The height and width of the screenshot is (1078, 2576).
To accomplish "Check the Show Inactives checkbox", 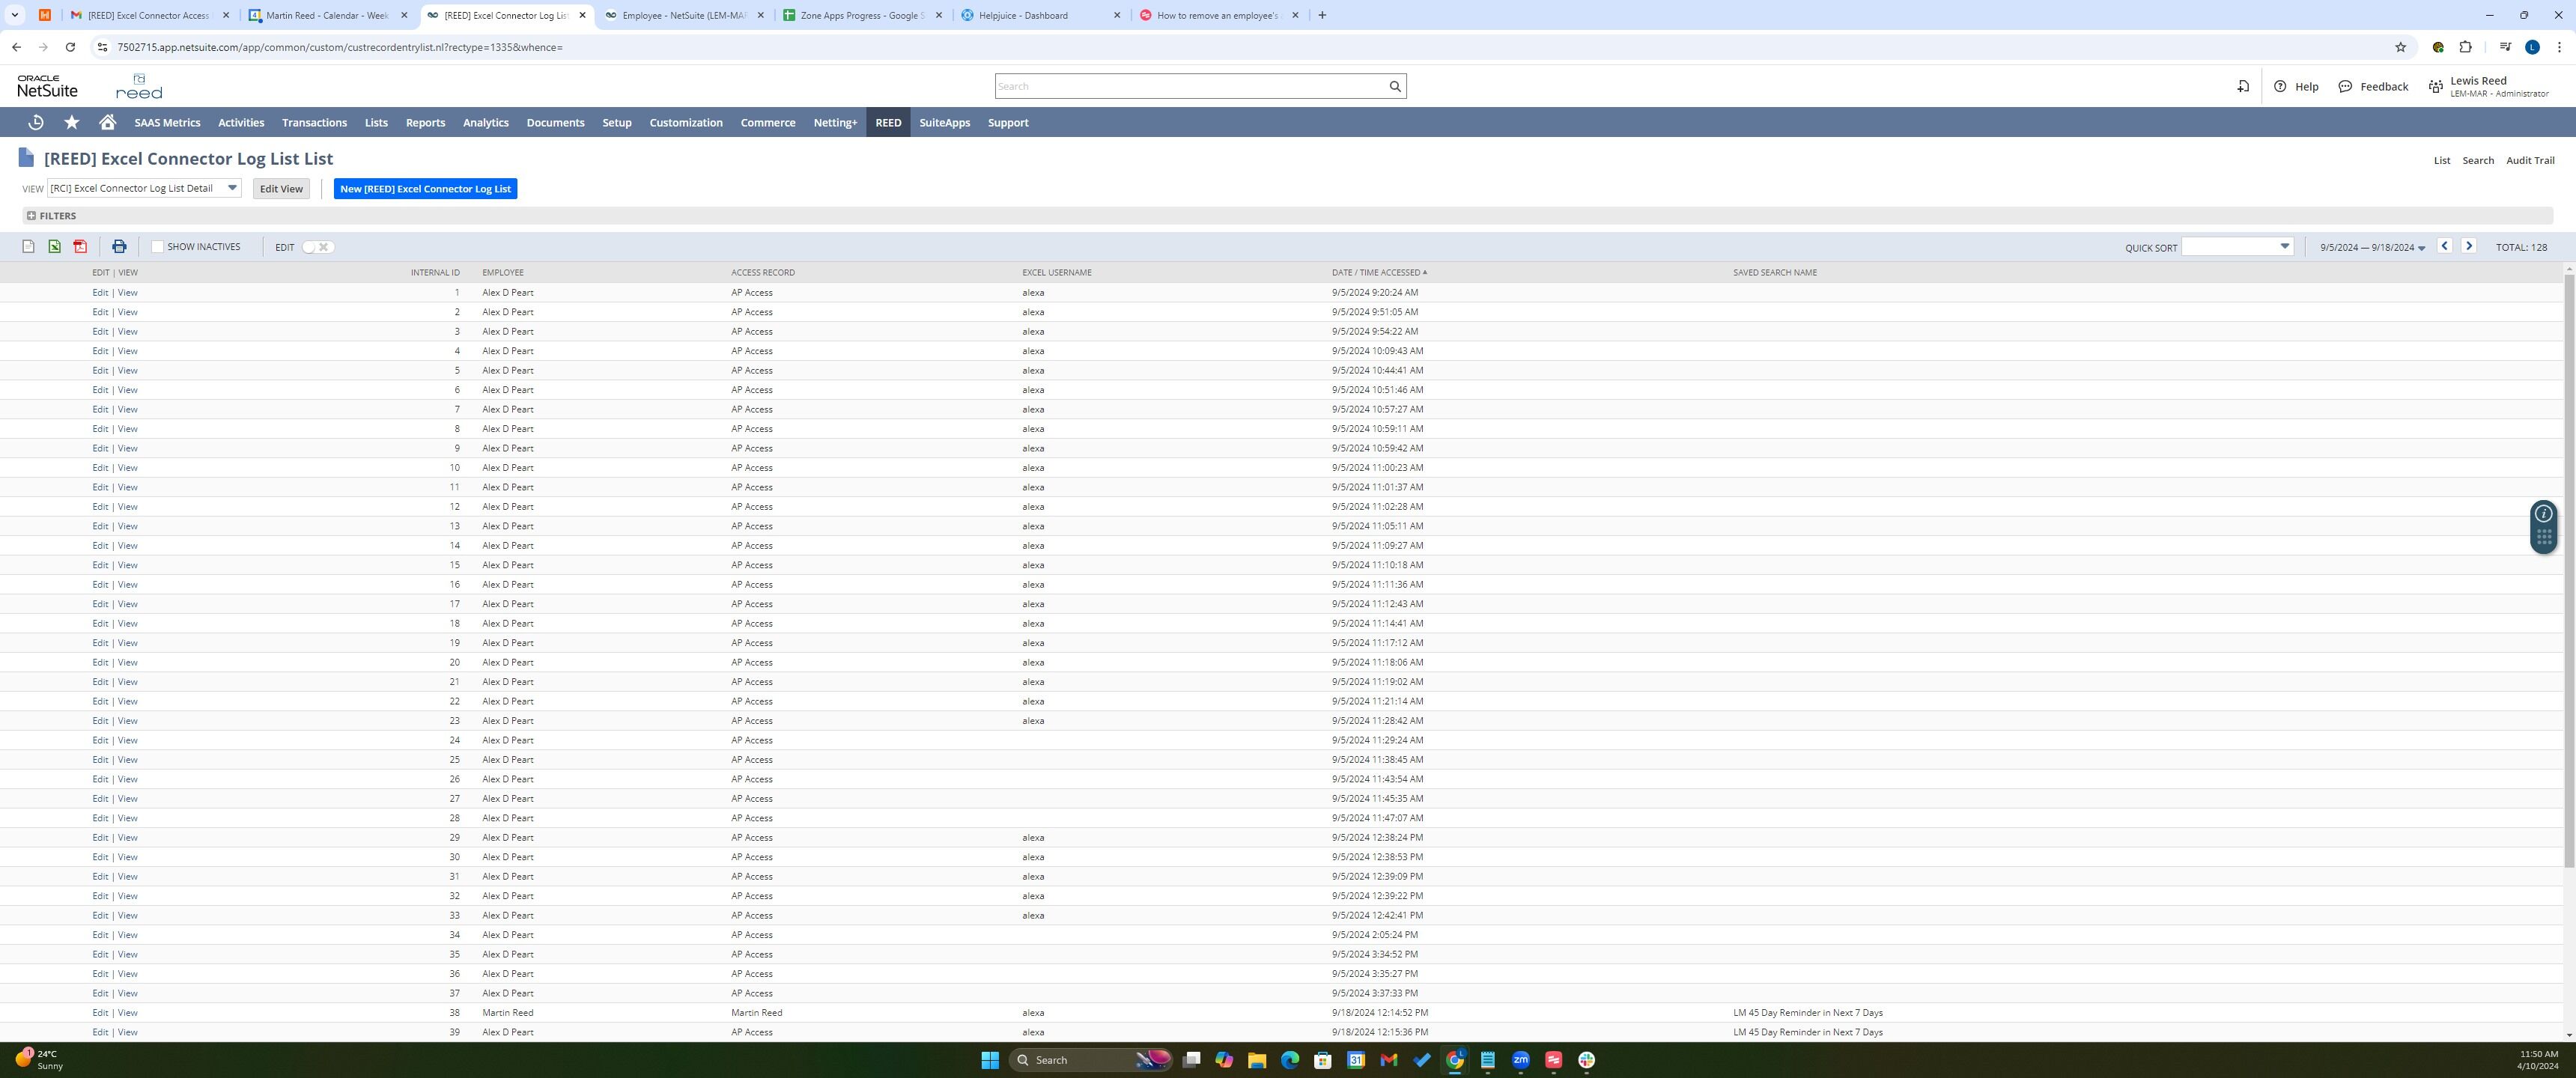I will click(157, 247).
